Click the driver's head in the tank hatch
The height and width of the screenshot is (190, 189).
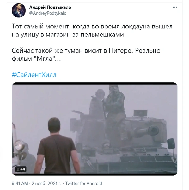pyautogui.click(x=106, y=144)
